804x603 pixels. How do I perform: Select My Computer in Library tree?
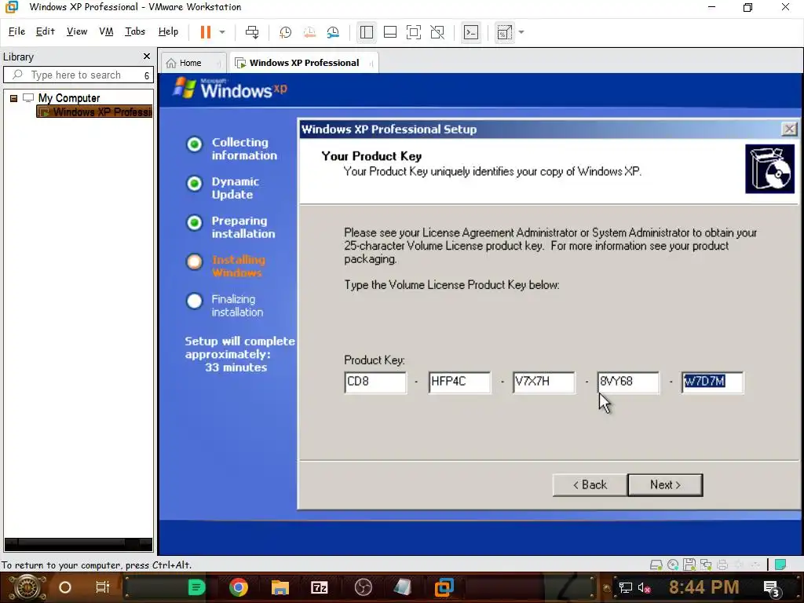(x=69, y=97)
